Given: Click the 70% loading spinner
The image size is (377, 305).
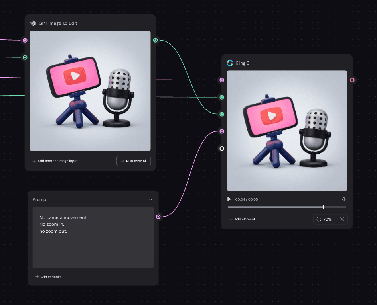Looking at the screenshot, I should coord(319,219).
